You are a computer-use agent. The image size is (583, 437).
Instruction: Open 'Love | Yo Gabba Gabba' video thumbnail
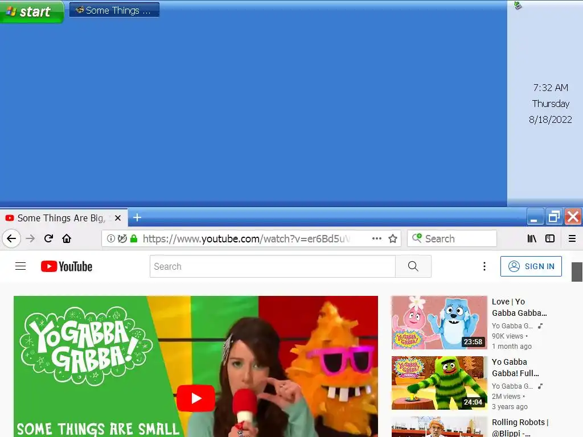pos(439,323)
